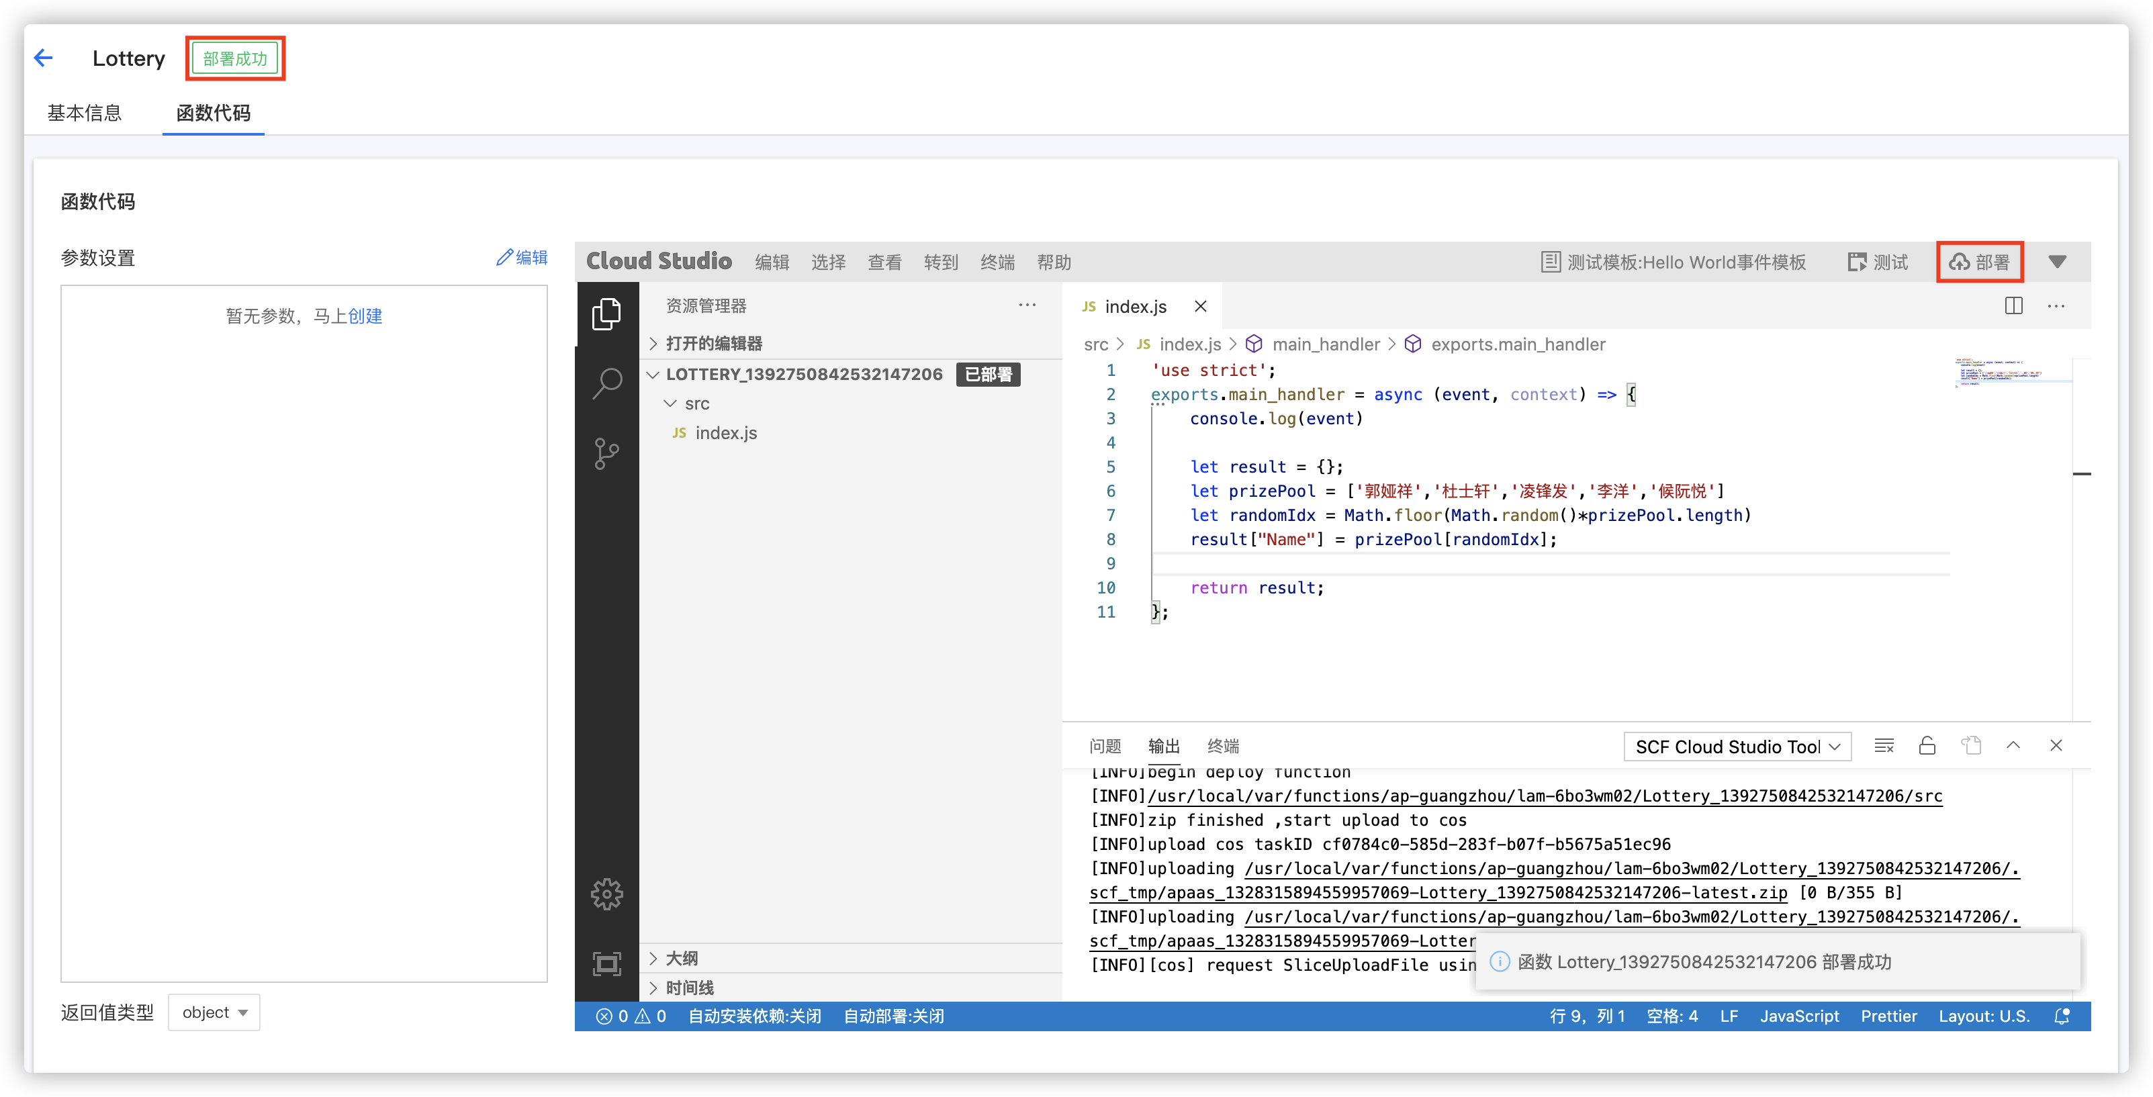The height and width of the screenshot is (1097, 2153).
Task: Open the 编辑 menu in Cloud Studio
Action: [772, 263]
